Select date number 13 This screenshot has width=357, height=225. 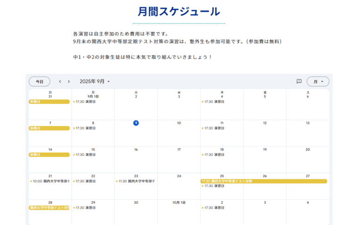click(x=308, y=123)
